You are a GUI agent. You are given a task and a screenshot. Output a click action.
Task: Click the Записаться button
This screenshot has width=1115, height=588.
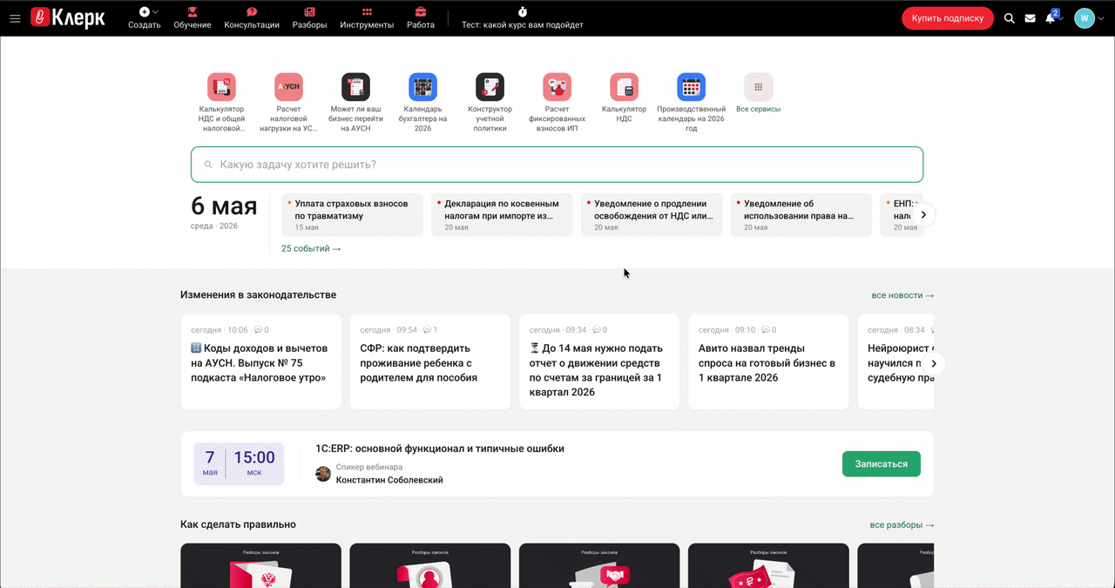881,464
